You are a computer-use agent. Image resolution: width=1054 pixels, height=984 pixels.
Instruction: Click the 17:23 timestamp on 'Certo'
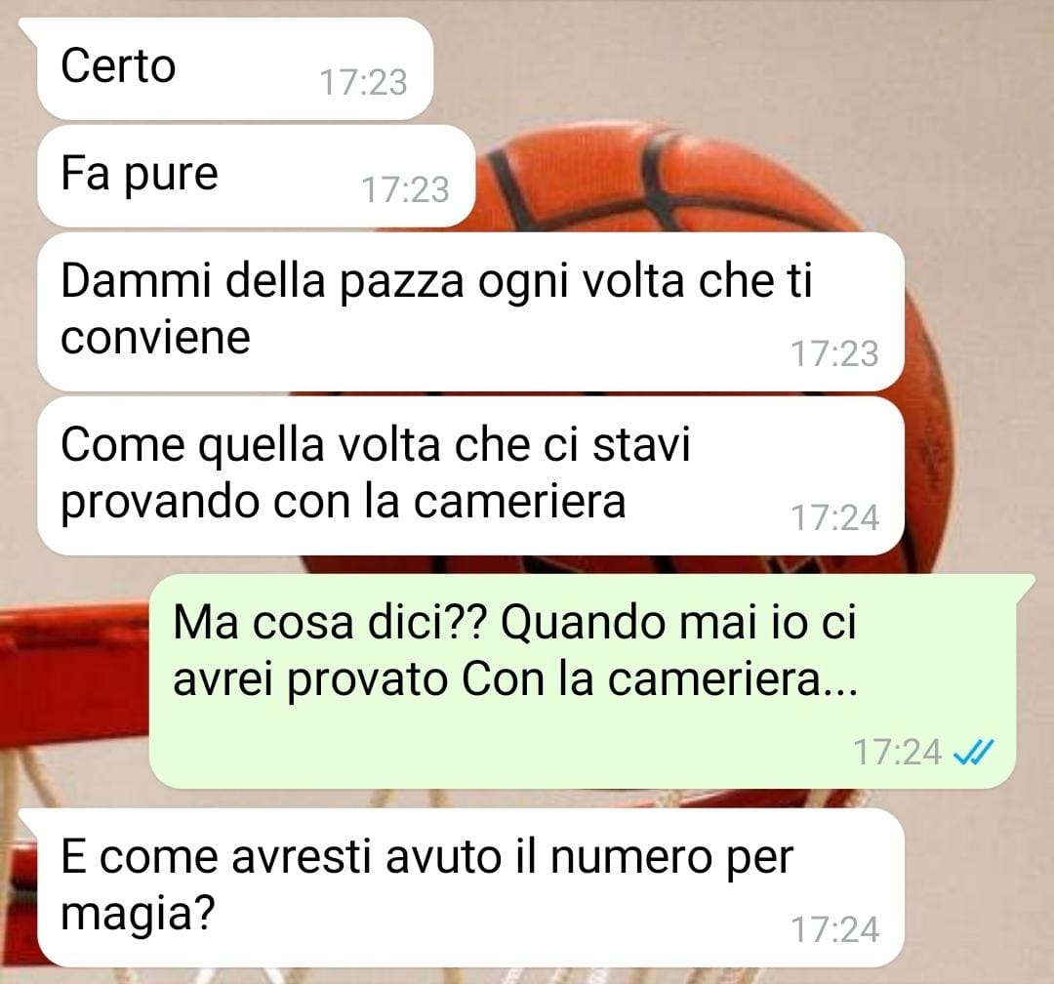tap(363, 83)
